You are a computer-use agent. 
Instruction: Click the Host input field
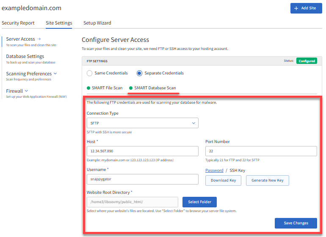[x=143, y=151]
